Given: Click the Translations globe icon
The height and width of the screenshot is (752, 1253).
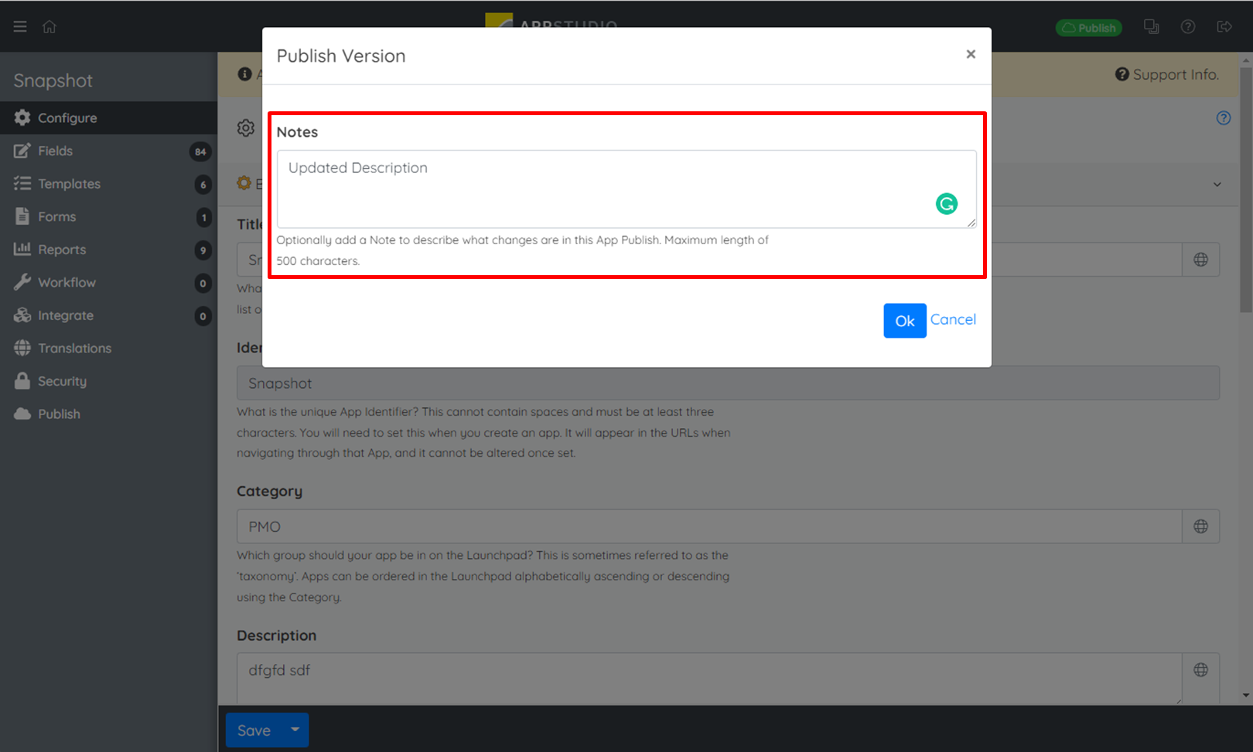Looking at the screenshot, I should point(22,348).
